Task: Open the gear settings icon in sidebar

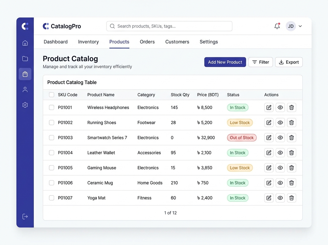Action: coord(25,105)
